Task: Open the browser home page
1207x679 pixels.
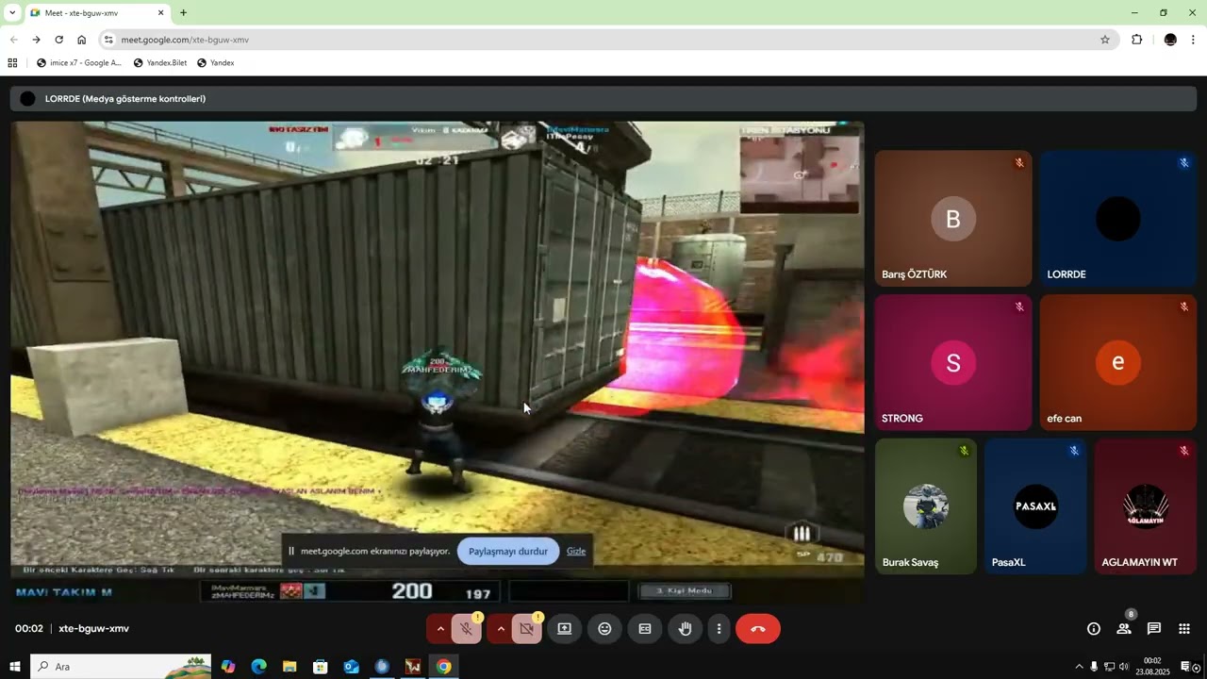Action: tap(81, 40)
